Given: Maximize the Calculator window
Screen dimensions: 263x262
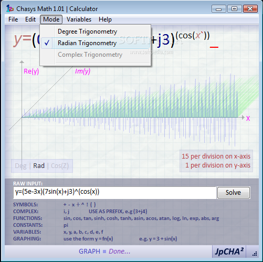Looking at the screenshot, I should click(235, 9).
